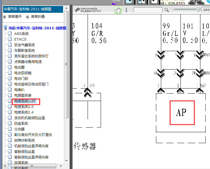Click the sidebar horizontal scrollbar thumb

click(x=32, y=166)
